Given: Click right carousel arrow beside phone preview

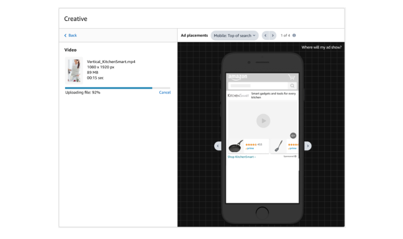Looking at the screenshot, I should [307, 146].
